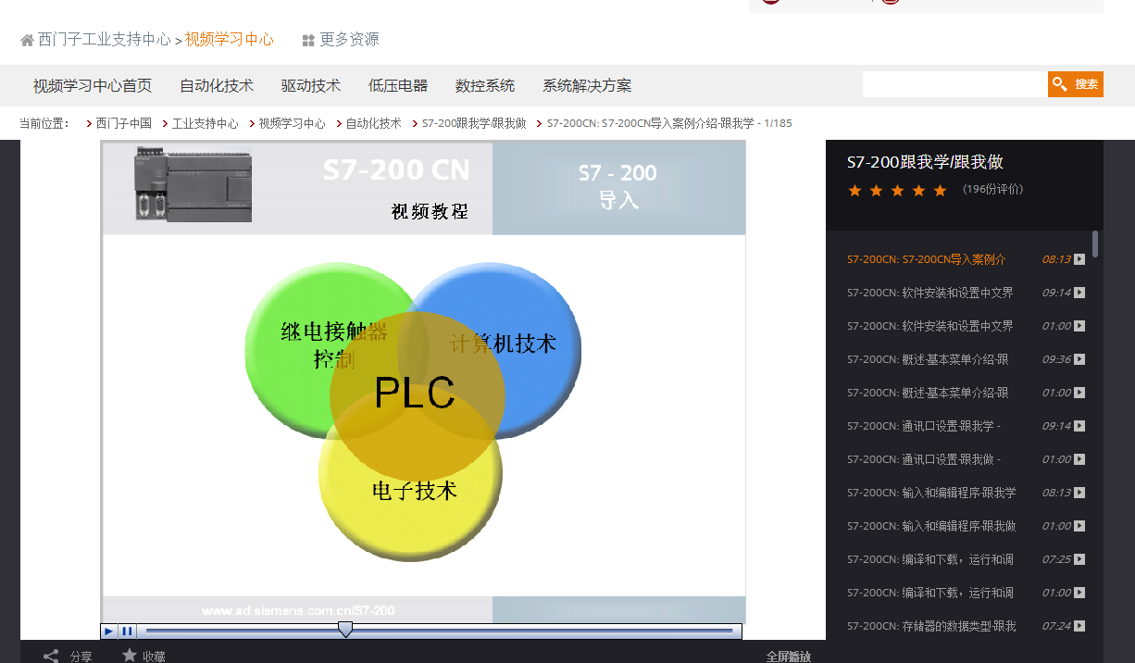The width and height of the screenshot is (1135, 663).
Task: Click the play icon on the 01:00 概述-基本菜单介绍 row
Action: 1079,393
